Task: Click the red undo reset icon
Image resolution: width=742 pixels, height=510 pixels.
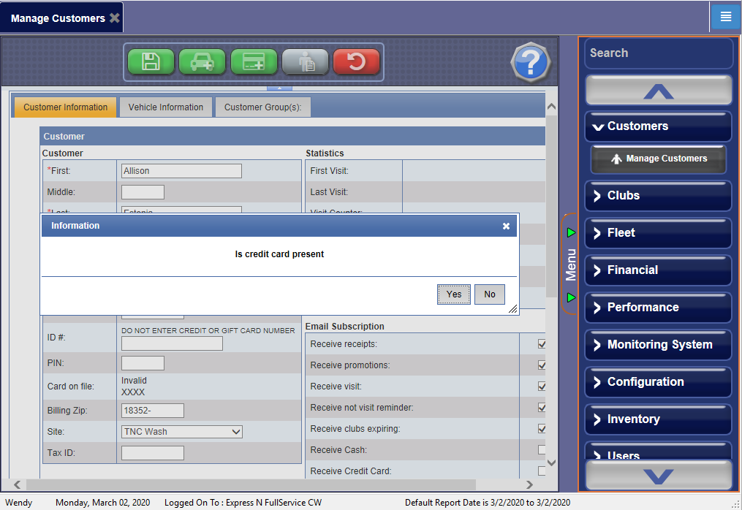Action: coord(356,62)
